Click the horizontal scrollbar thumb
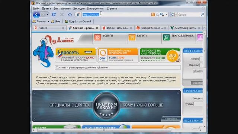This screenshot has height=134, width=238. coord(104,130)
